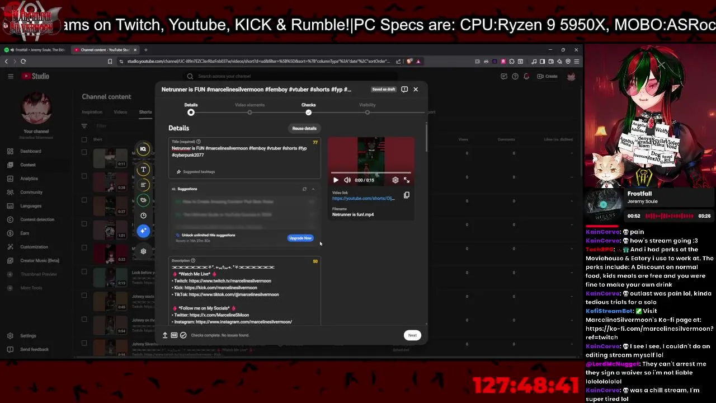This screenshot has width=716, height=403.
Task: Check the 0:27 short's checkbox
Action: 84,200
